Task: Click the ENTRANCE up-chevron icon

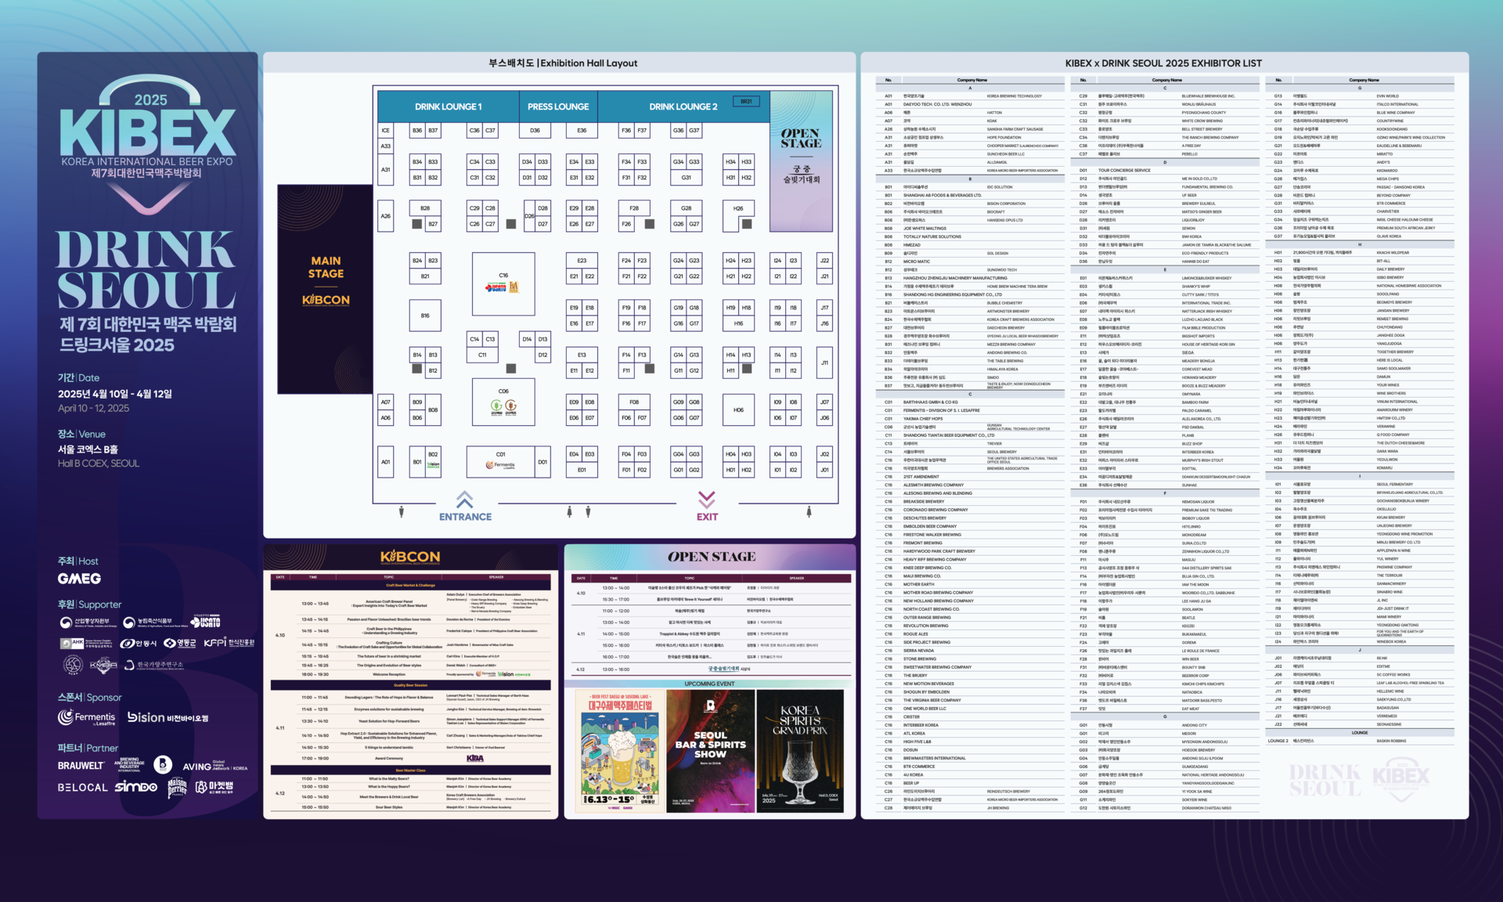Action: pyautogui.click(x=464, y=500)
